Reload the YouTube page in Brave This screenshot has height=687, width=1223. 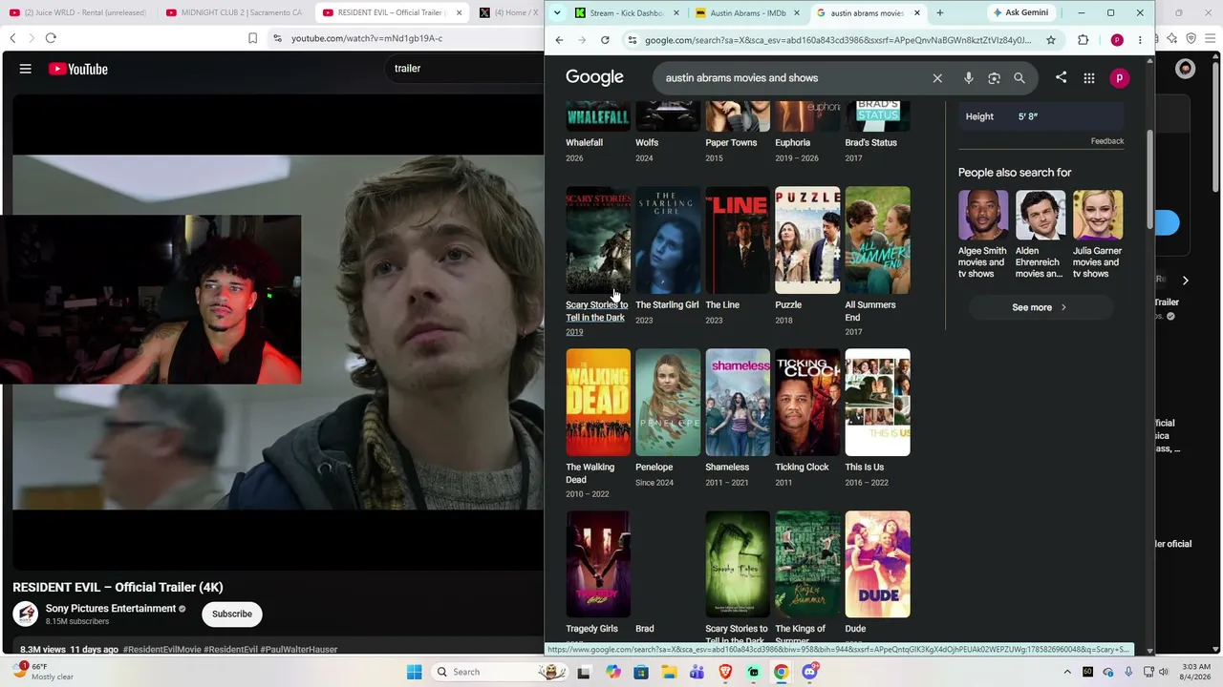51,38
